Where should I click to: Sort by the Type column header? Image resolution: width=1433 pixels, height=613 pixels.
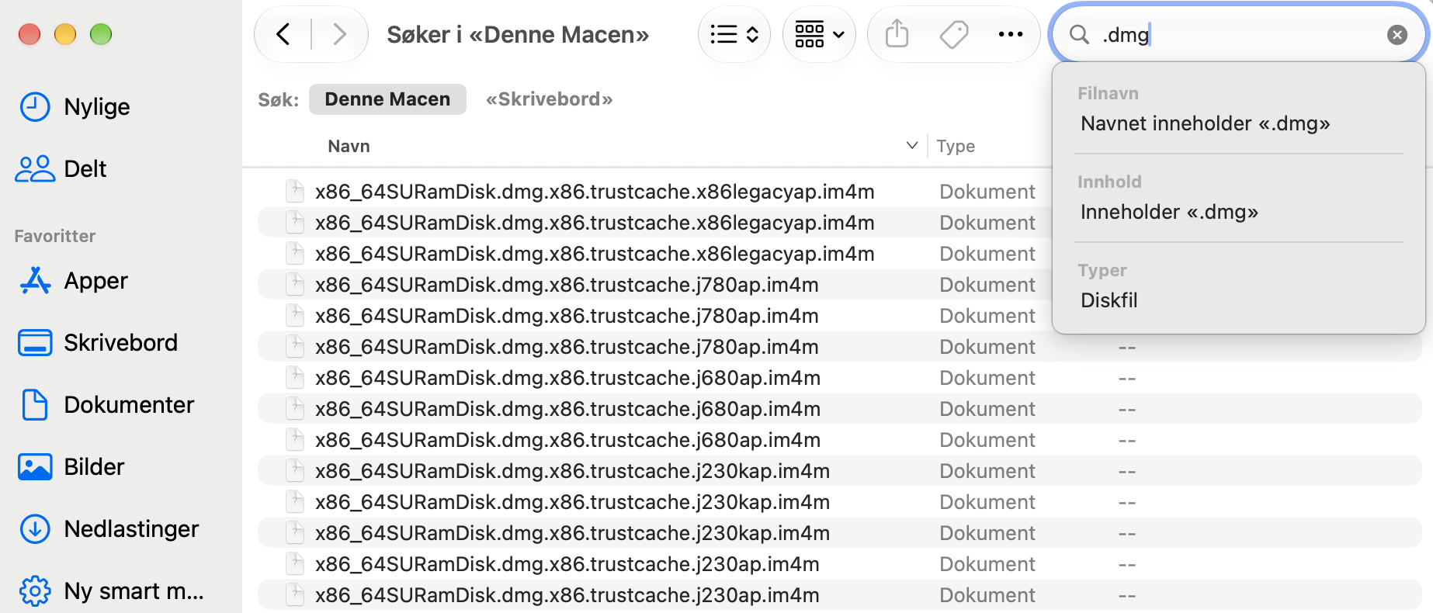[x=956, y=146]
